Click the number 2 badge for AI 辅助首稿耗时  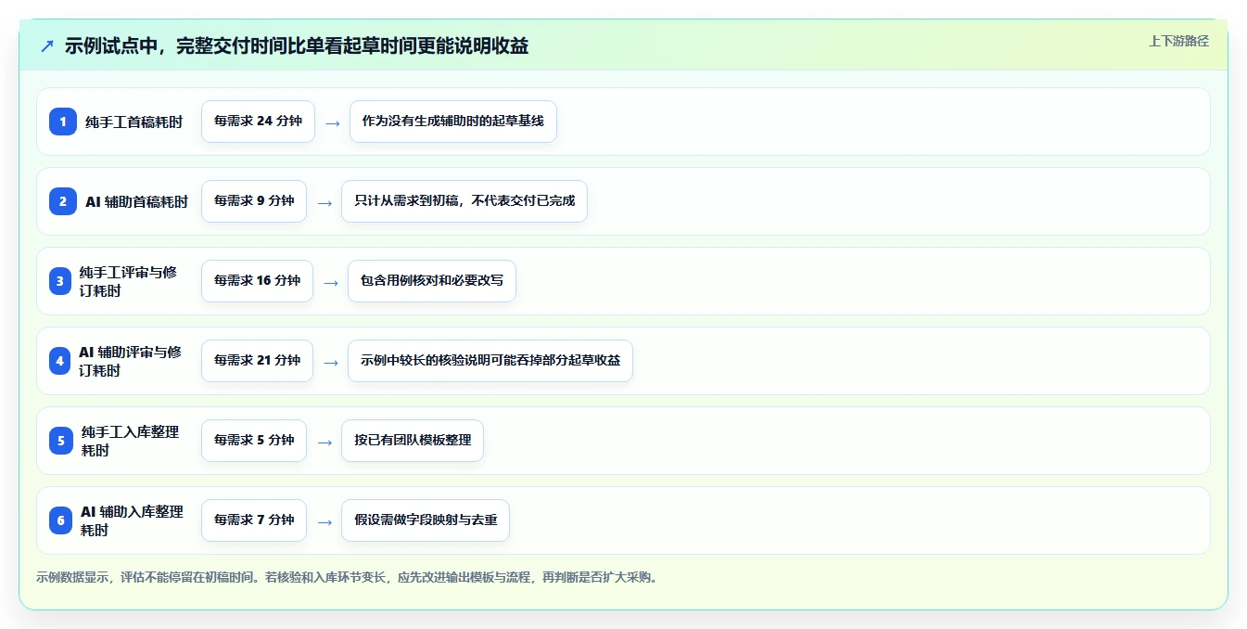(63, 201)
